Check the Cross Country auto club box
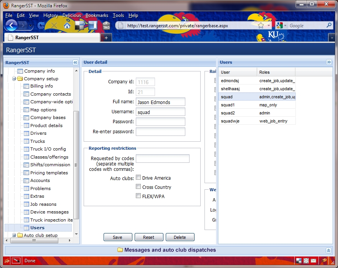338x268 pixels. (138, 187)
